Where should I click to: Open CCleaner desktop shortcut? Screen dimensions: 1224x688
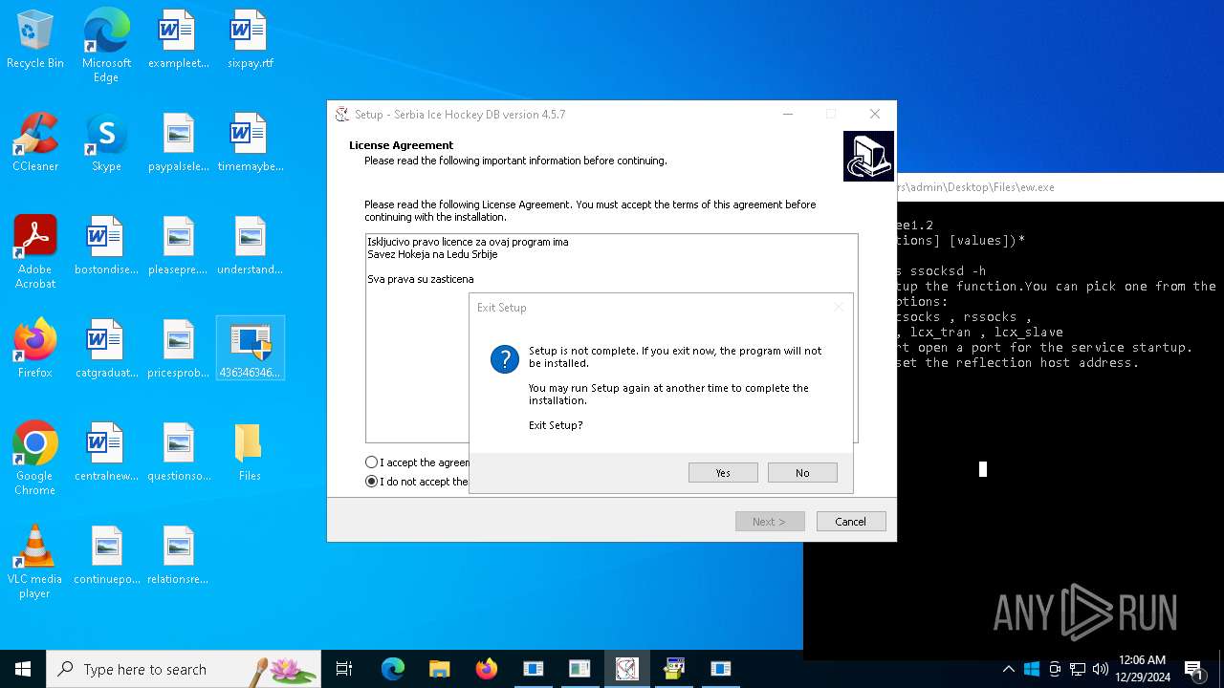35,142
